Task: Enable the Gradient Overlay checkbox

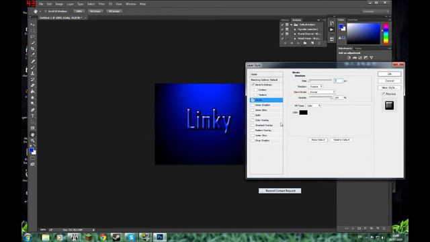Action: click(x=253, y=126)
